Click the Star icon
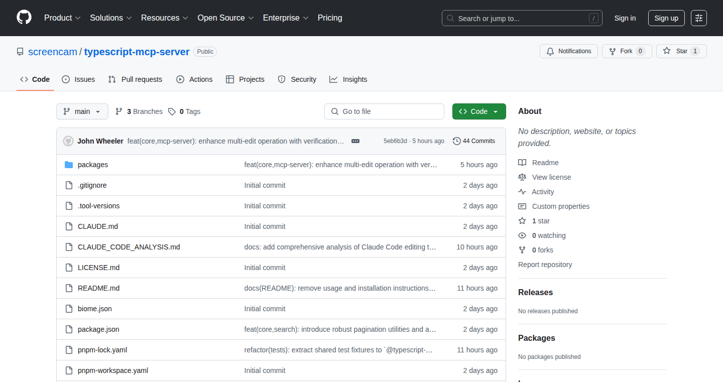This screenshot has height=382, width=723. point(667,51)
